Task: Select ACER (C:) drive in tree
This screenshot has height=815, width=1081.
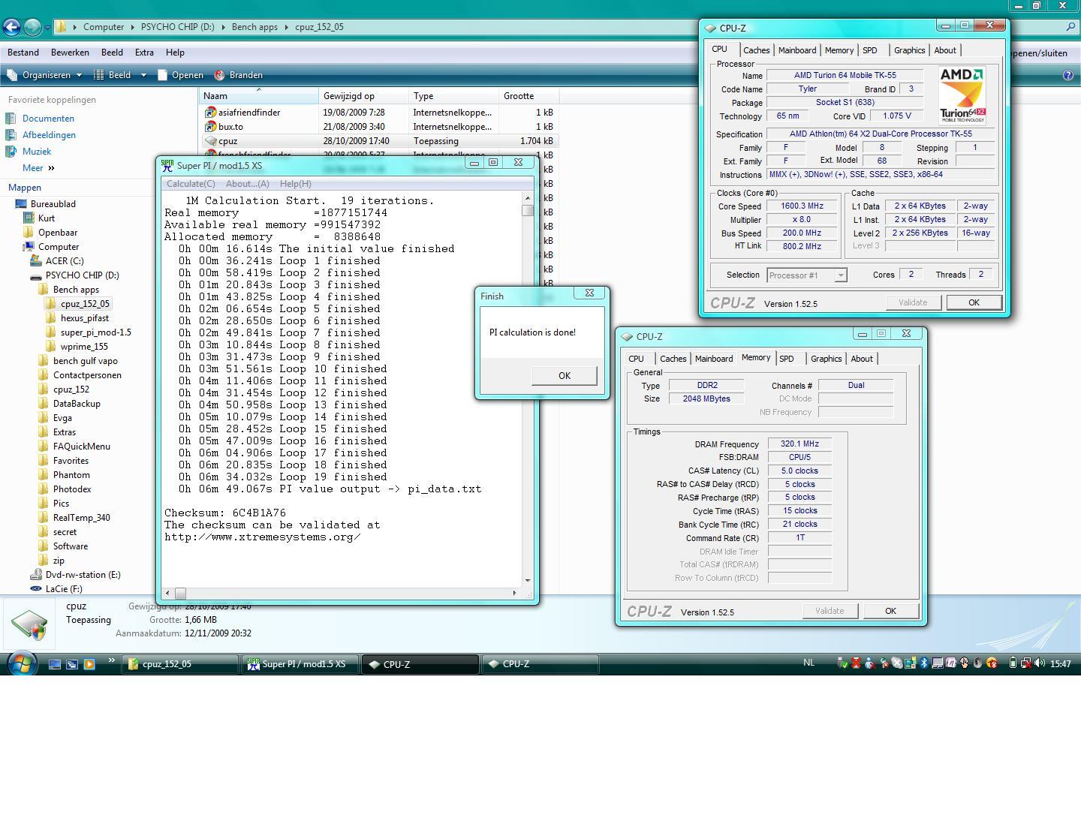Action: click(65, 261)
